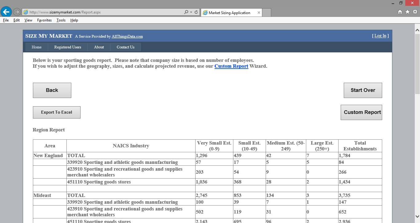This screenshot has width=420, height=223.
Task: Click the Area column header
Action: coord(50,146)
